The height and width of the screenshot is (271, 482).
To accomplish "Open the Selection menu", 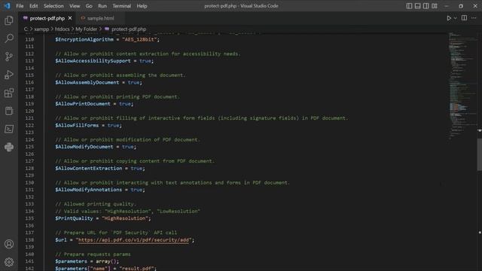I will [x=53, y=6].
